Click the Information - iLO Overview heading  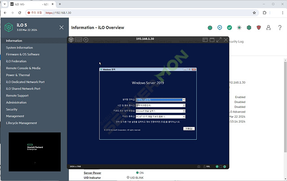[x=98, y=28]
